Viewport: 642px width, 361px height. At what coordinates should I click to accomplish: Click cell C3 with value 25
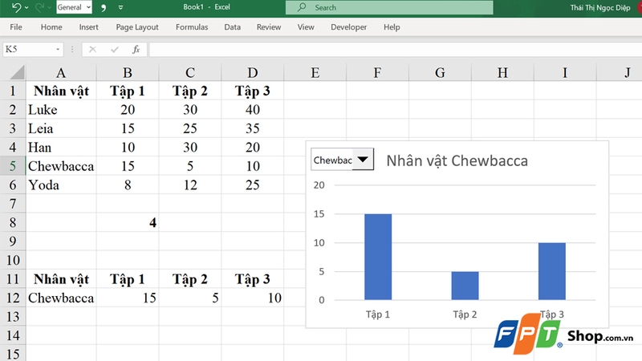[x=190, y=128]
